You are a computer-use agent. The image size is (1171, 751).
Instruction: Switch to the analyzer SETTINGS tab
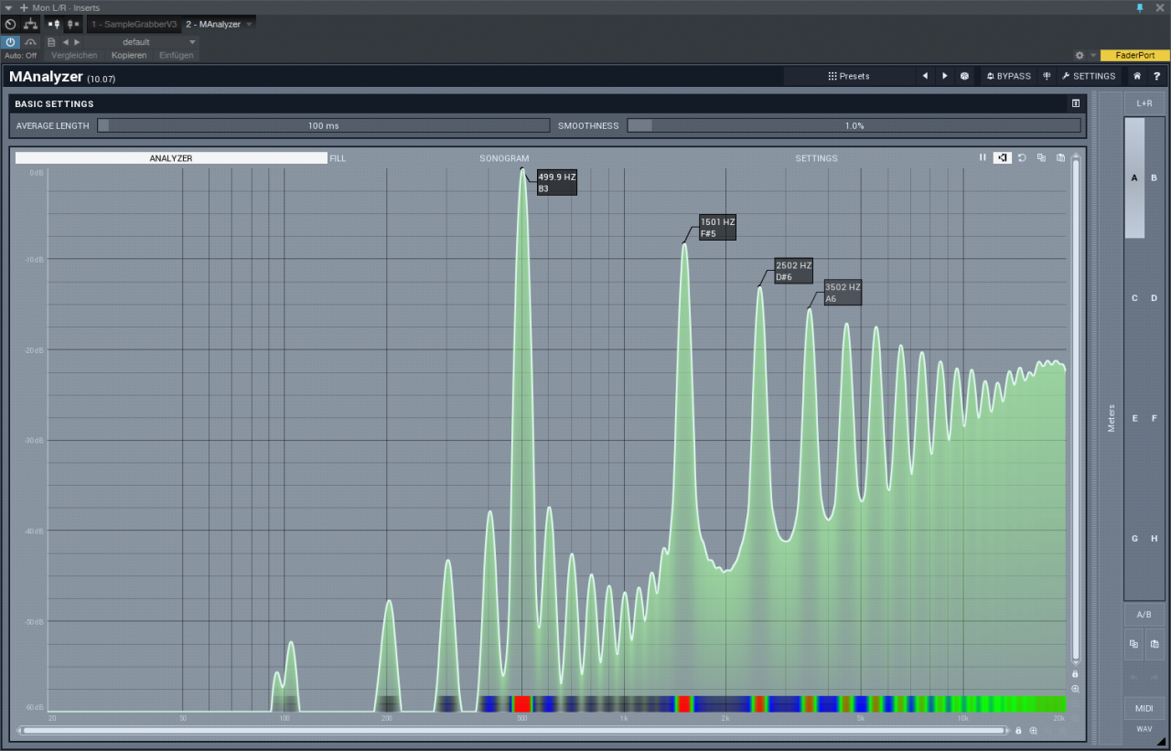[816, 158]
